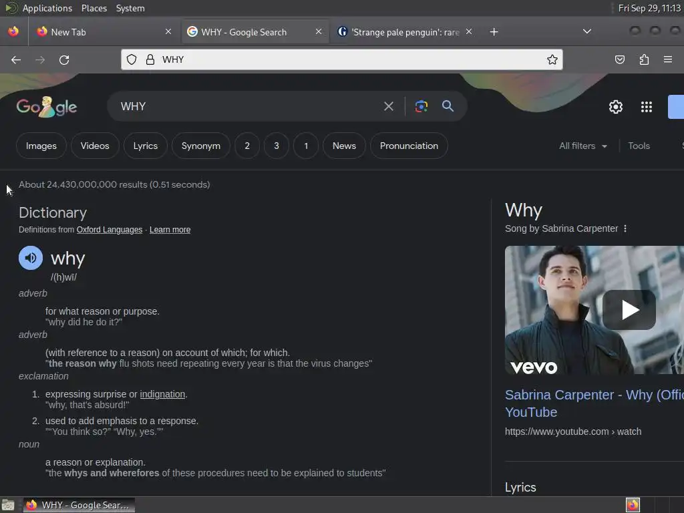Close the Strange pale penguin tab
Viewport: 684px width, 513px height.
coord(469,31)
